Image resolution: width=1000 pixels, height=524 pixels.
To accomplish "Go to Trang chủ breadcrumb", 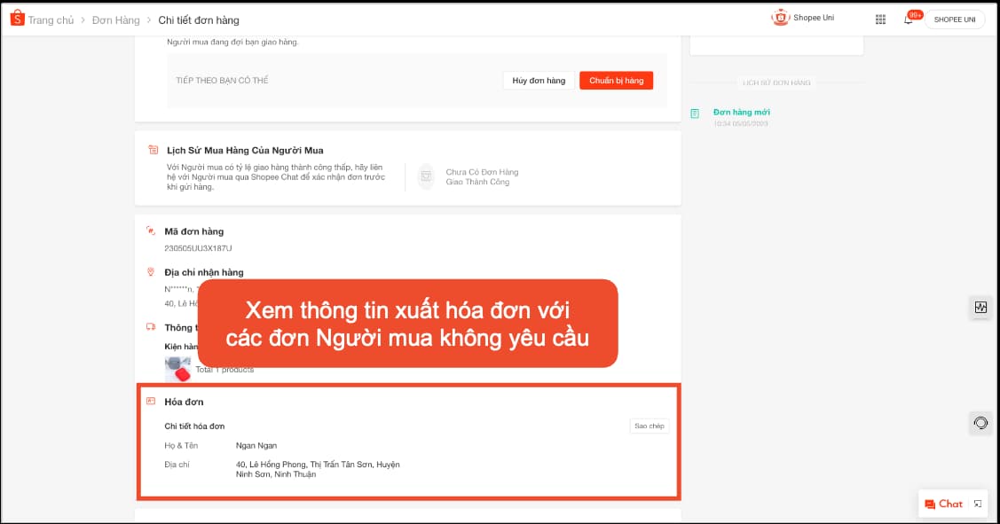I will (x=51, y=20).
